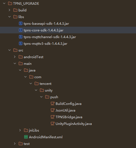Expand the build folder chevron

[9, 10]
